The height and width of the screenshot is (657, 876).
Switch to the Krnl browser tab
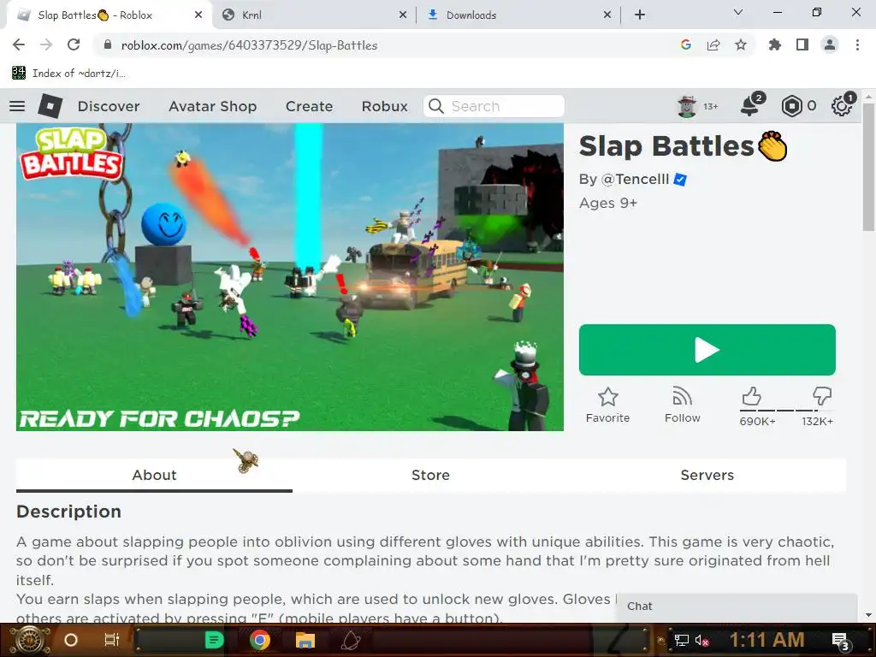click(313, 15)
